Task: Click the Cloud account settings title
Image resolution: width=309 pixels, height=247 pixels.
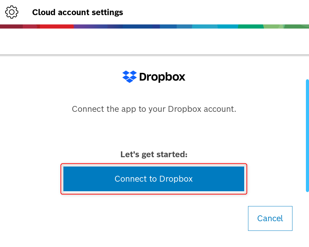Action: click(78, 12)
